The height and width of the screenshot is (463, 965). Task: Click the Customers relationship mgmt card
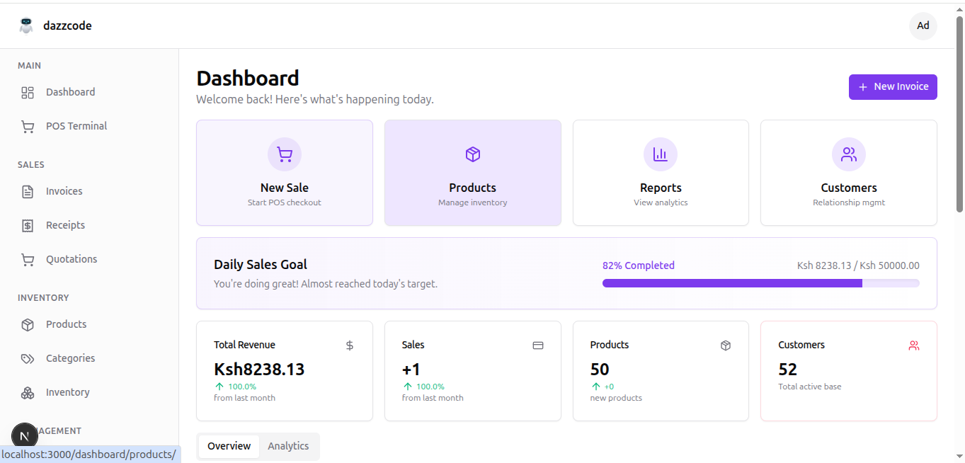coord(848,172)
